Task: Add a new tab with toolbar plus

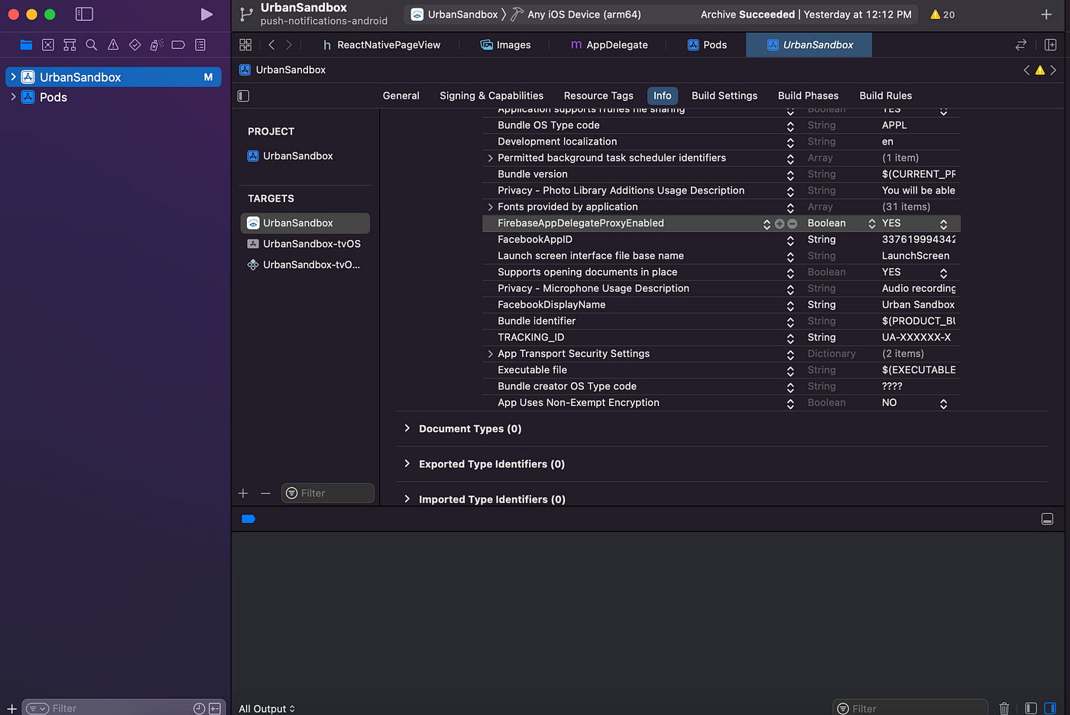Action: (1046, 15)
